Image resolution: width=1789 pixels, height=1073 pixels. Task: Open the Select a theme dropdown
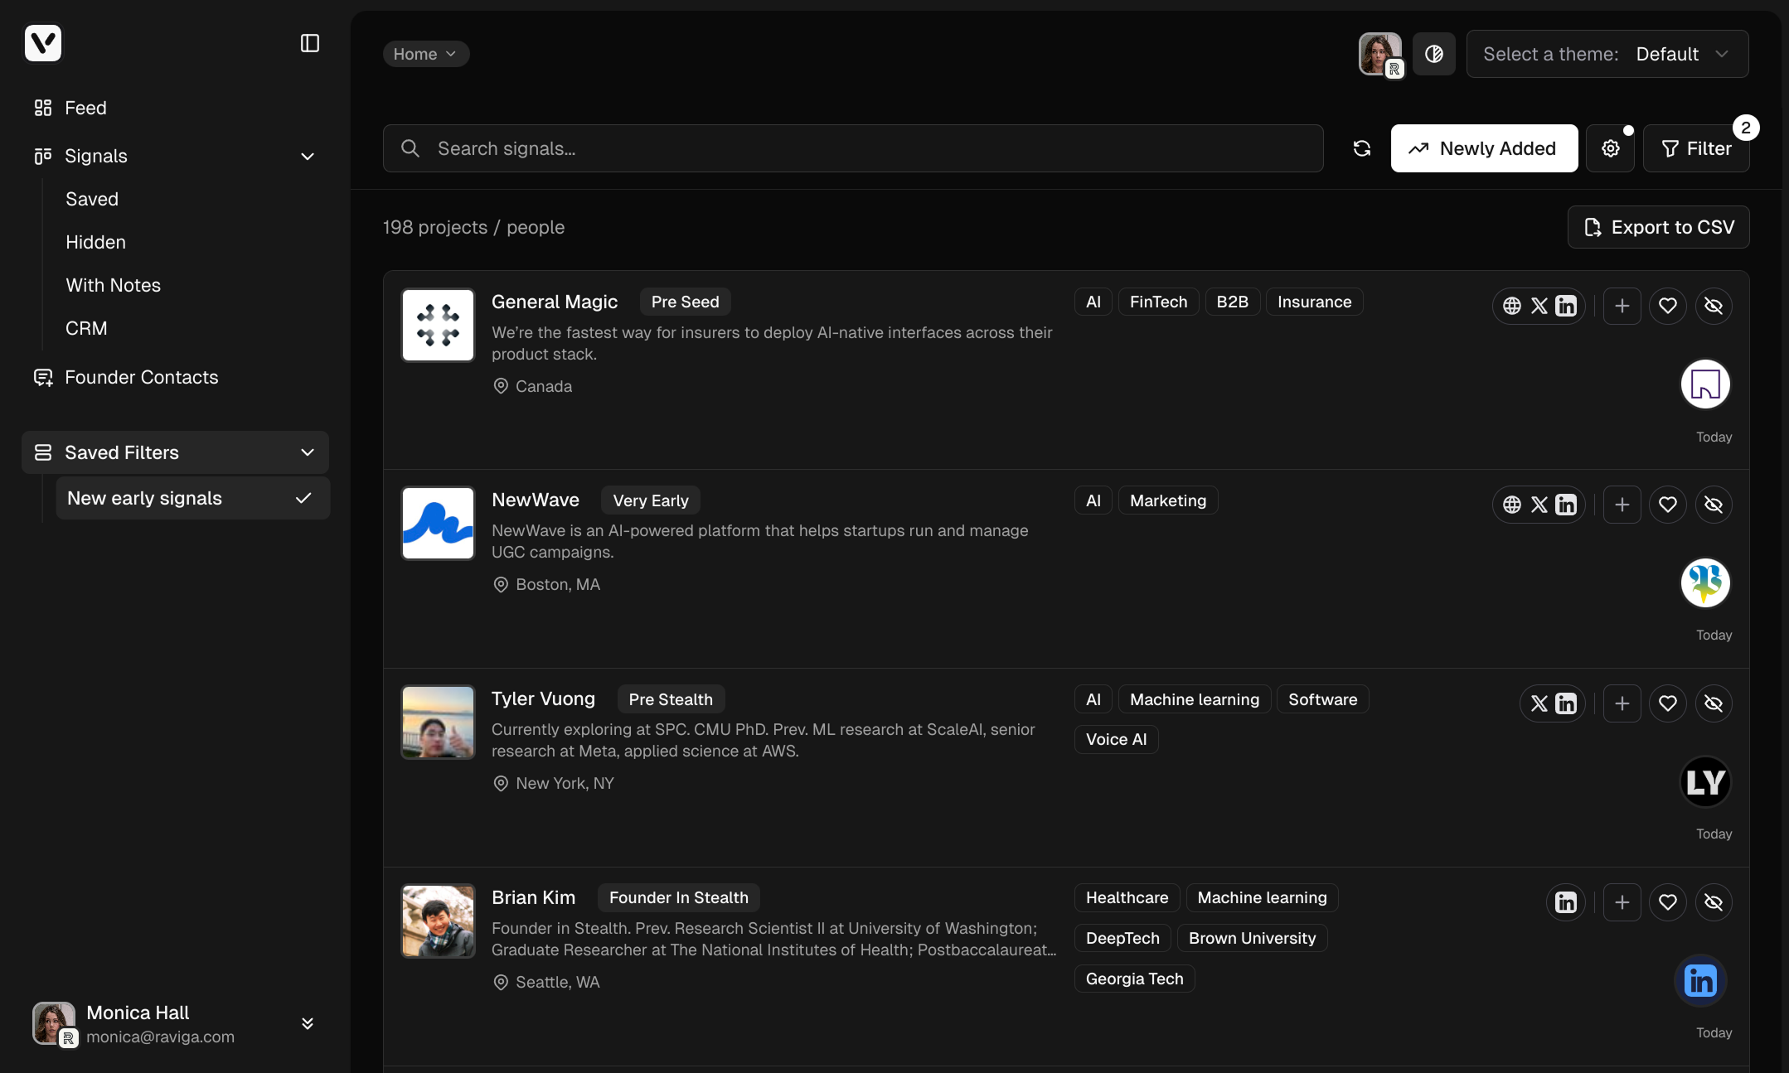coord(1607,54)
